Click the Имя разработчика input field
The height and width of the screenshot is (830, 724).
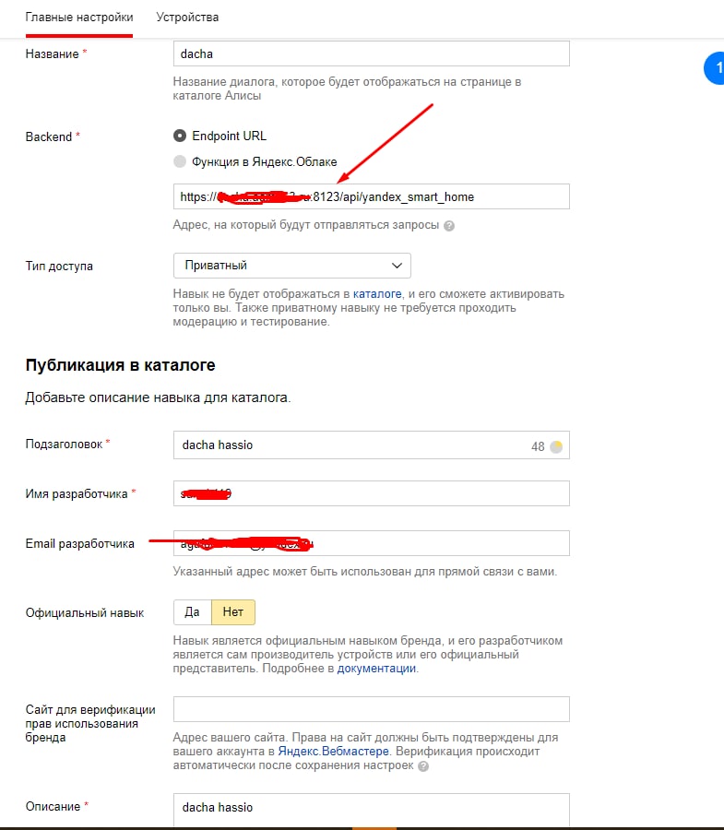click(371, 493)
